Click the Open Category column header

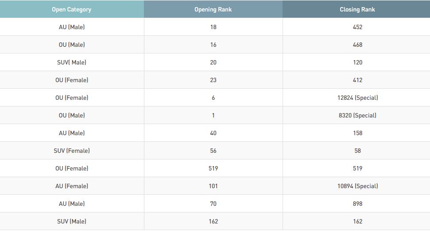pyautogui.click(x=72, y=9)
